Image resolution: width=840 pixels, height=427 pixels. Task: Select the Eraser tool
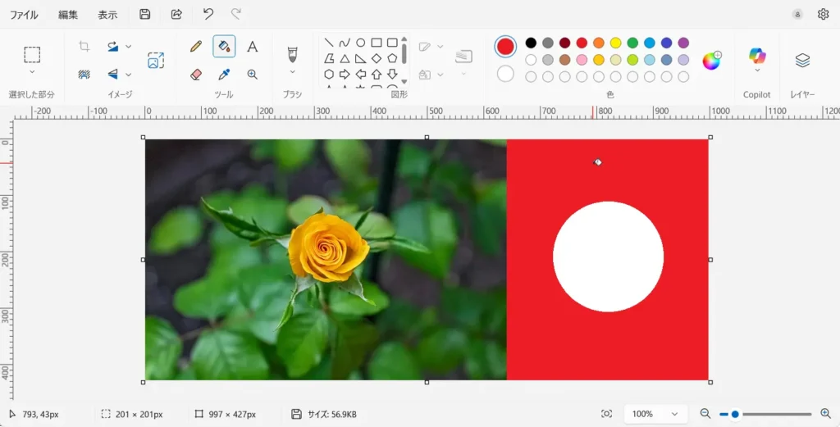(x=196, y=75)
